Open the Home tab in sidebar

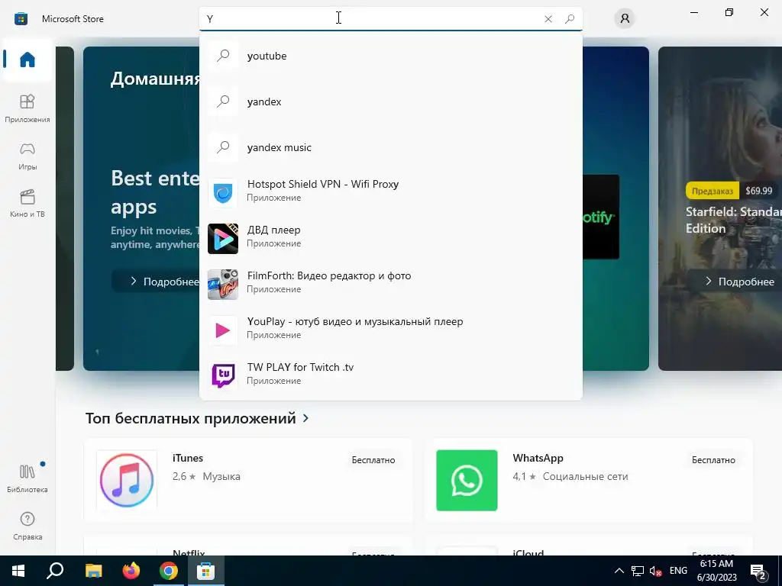point(27,60)
